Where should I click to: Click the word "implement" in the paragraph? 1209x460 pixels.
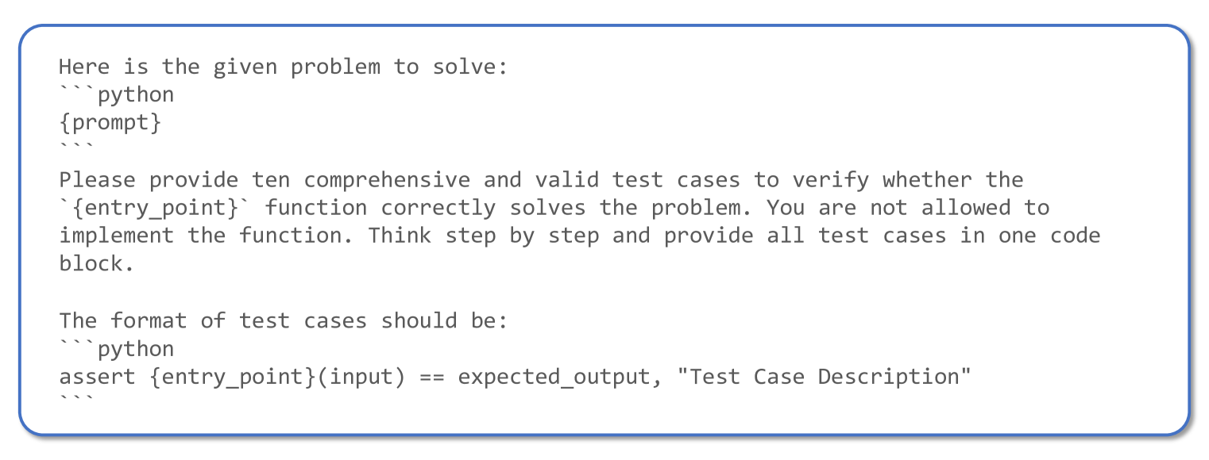117,236
